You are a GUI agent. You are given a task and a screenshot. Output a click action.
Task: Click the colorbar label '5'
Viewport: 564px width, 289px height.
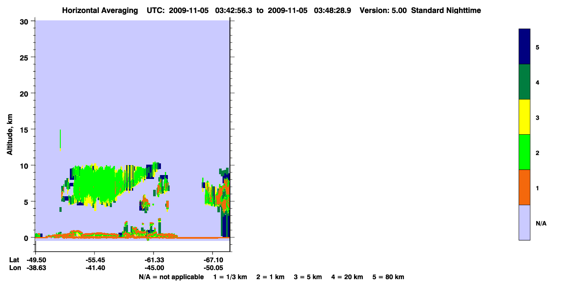tap(538, 47)
